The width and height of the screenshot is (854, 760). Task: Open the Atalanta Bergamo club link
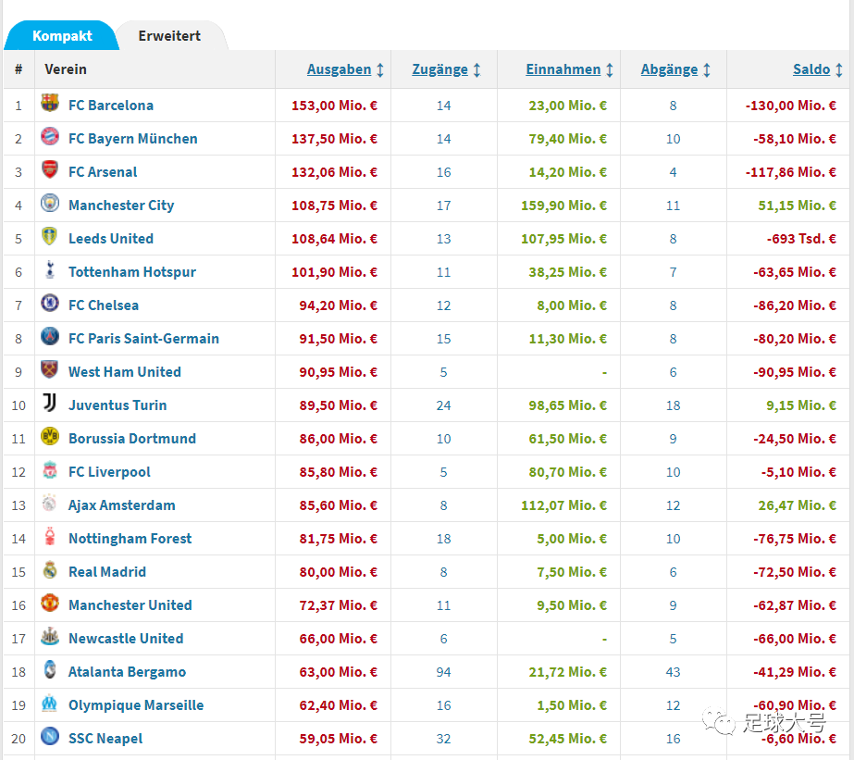127,672
